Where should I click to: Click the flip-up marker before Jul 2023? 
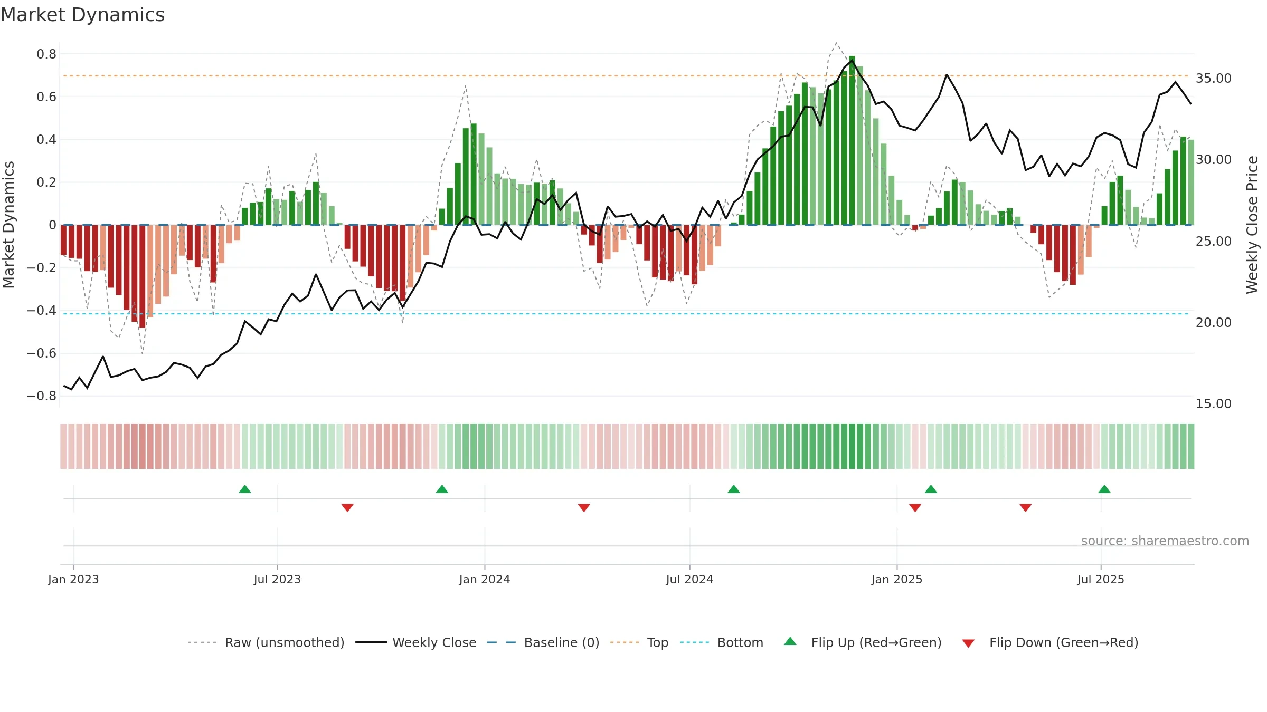(x=245, y=489)
